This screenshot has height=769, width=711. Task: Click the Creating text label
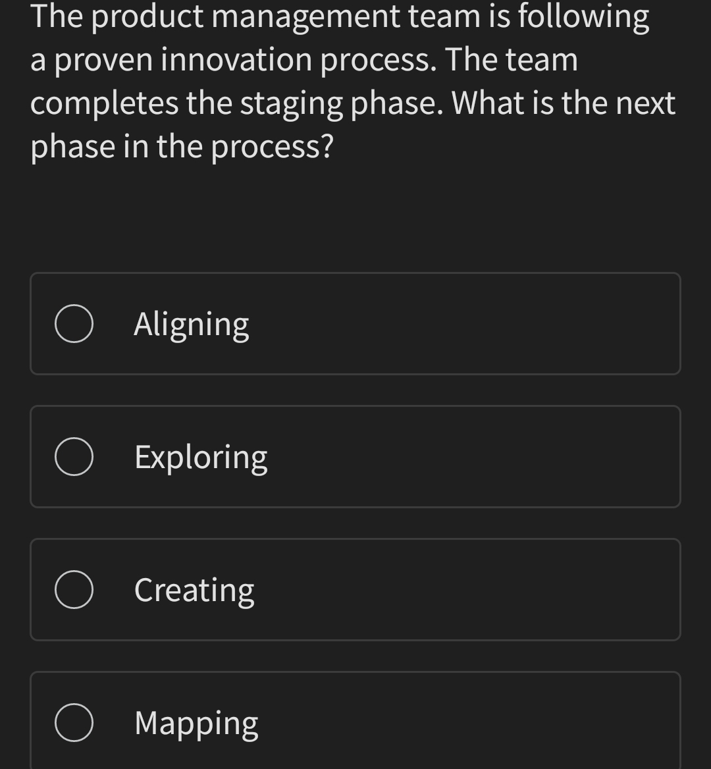(x=194, y=589)
